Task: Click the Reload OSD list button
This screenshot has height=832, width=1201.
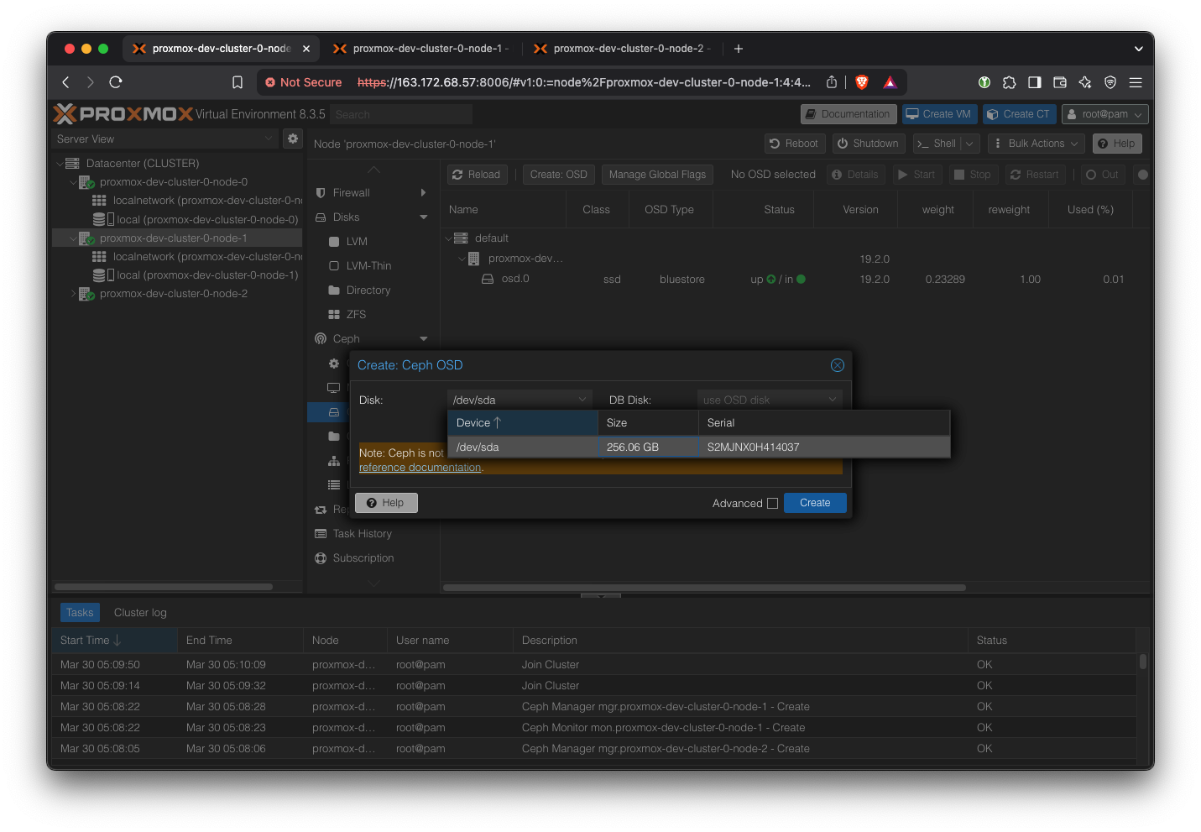Action: (476, 175)
